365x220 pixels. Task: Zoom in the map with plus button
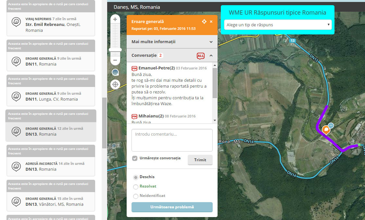pos(115,19)
